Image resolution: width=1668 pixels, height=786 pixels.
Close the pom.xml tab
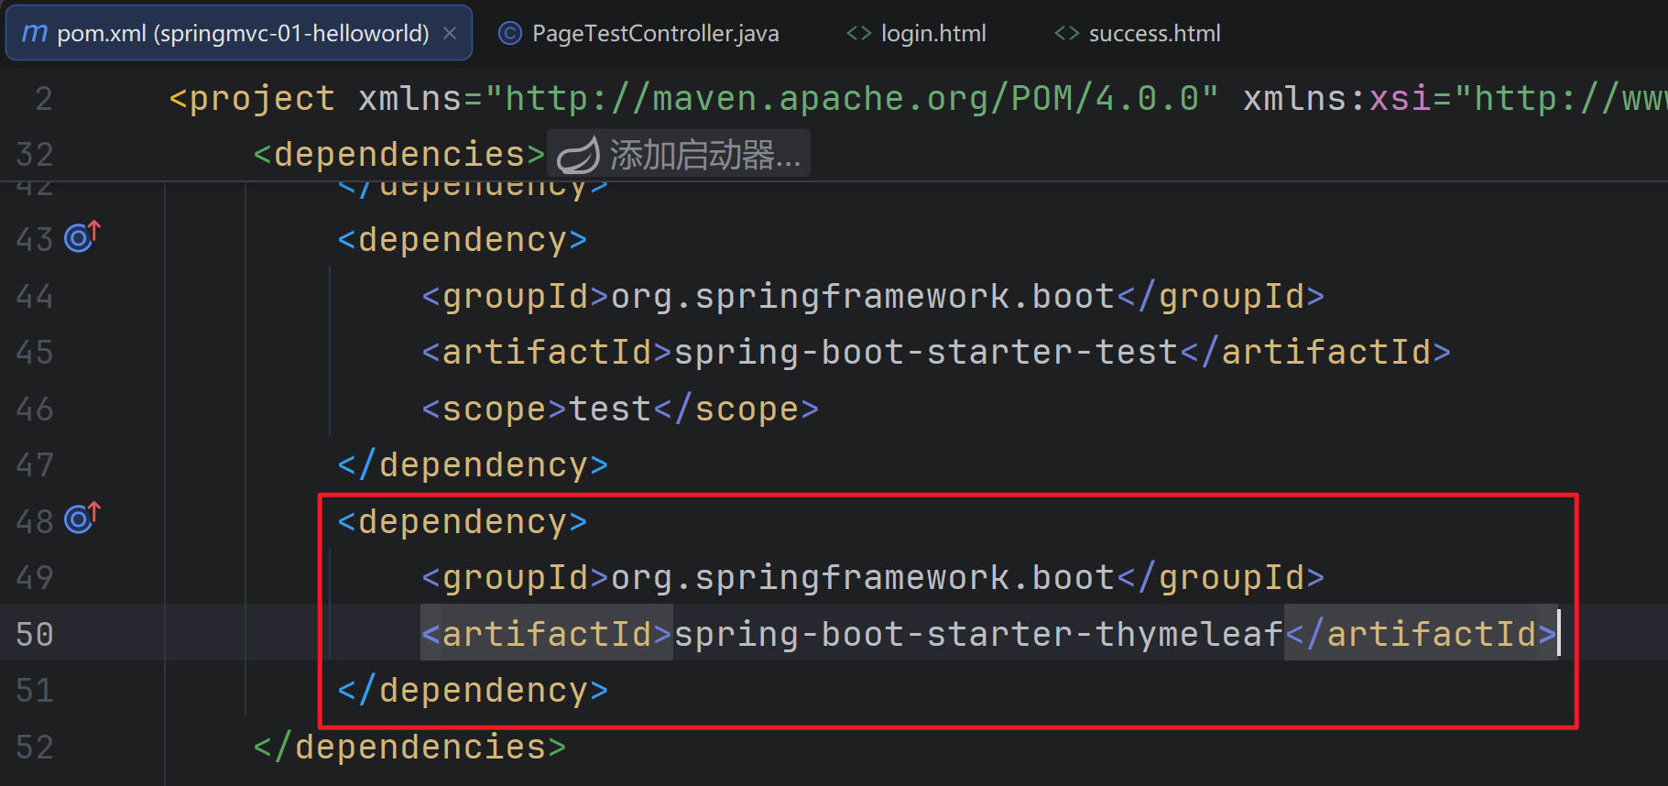tap(450, 33)
